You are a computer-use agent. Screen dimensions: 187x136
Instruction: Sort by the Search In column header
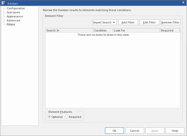point(69,30)
